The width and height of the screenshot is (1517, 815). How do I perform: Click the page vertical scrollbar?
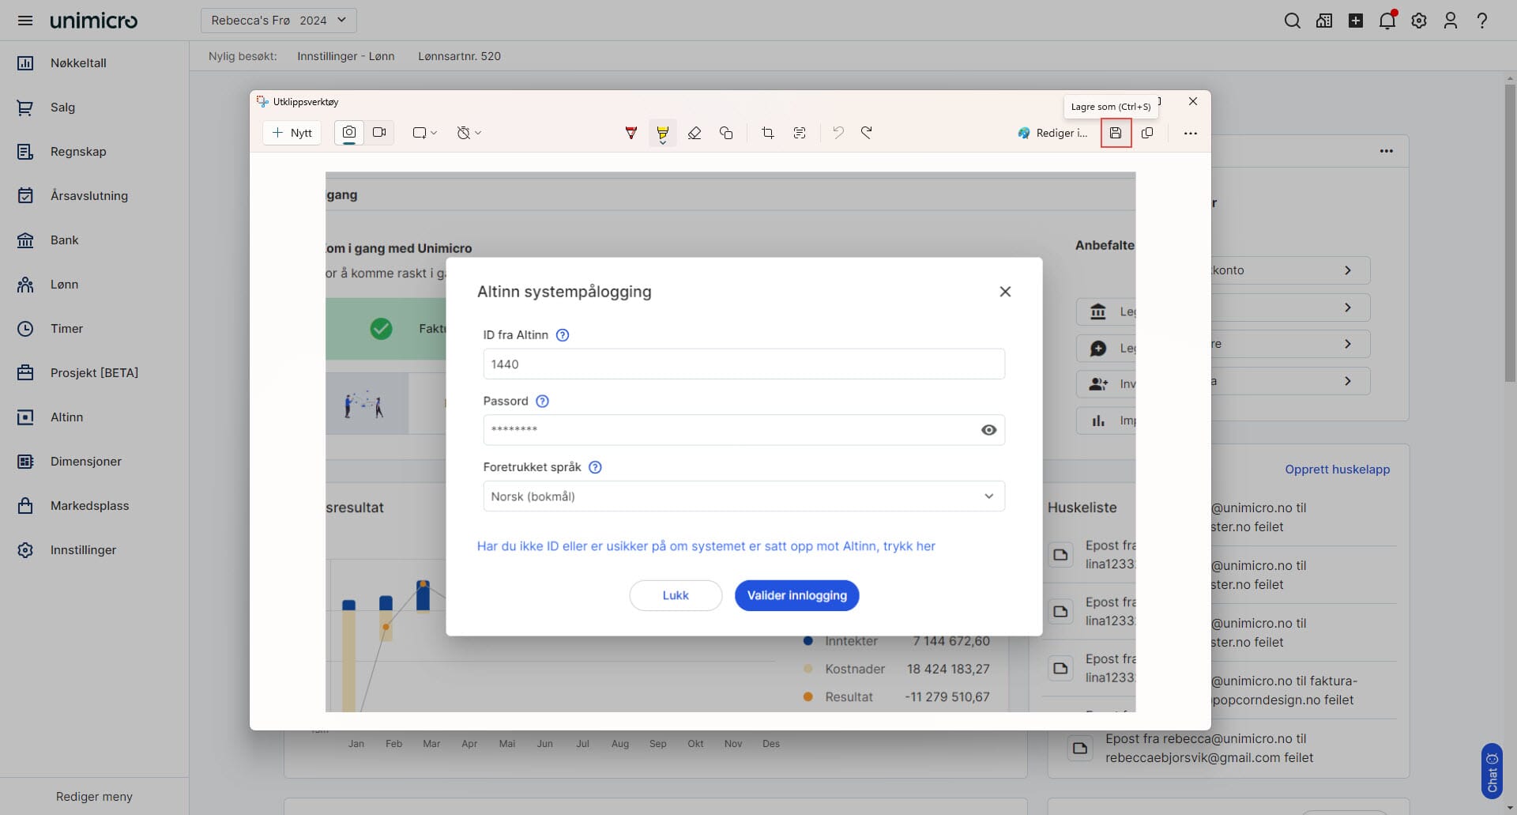click(x=1510, y=237)
